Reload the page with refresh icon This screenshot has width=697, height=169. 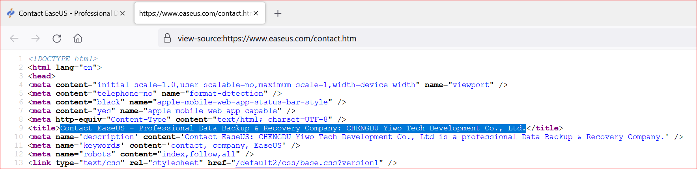[57, 38]
